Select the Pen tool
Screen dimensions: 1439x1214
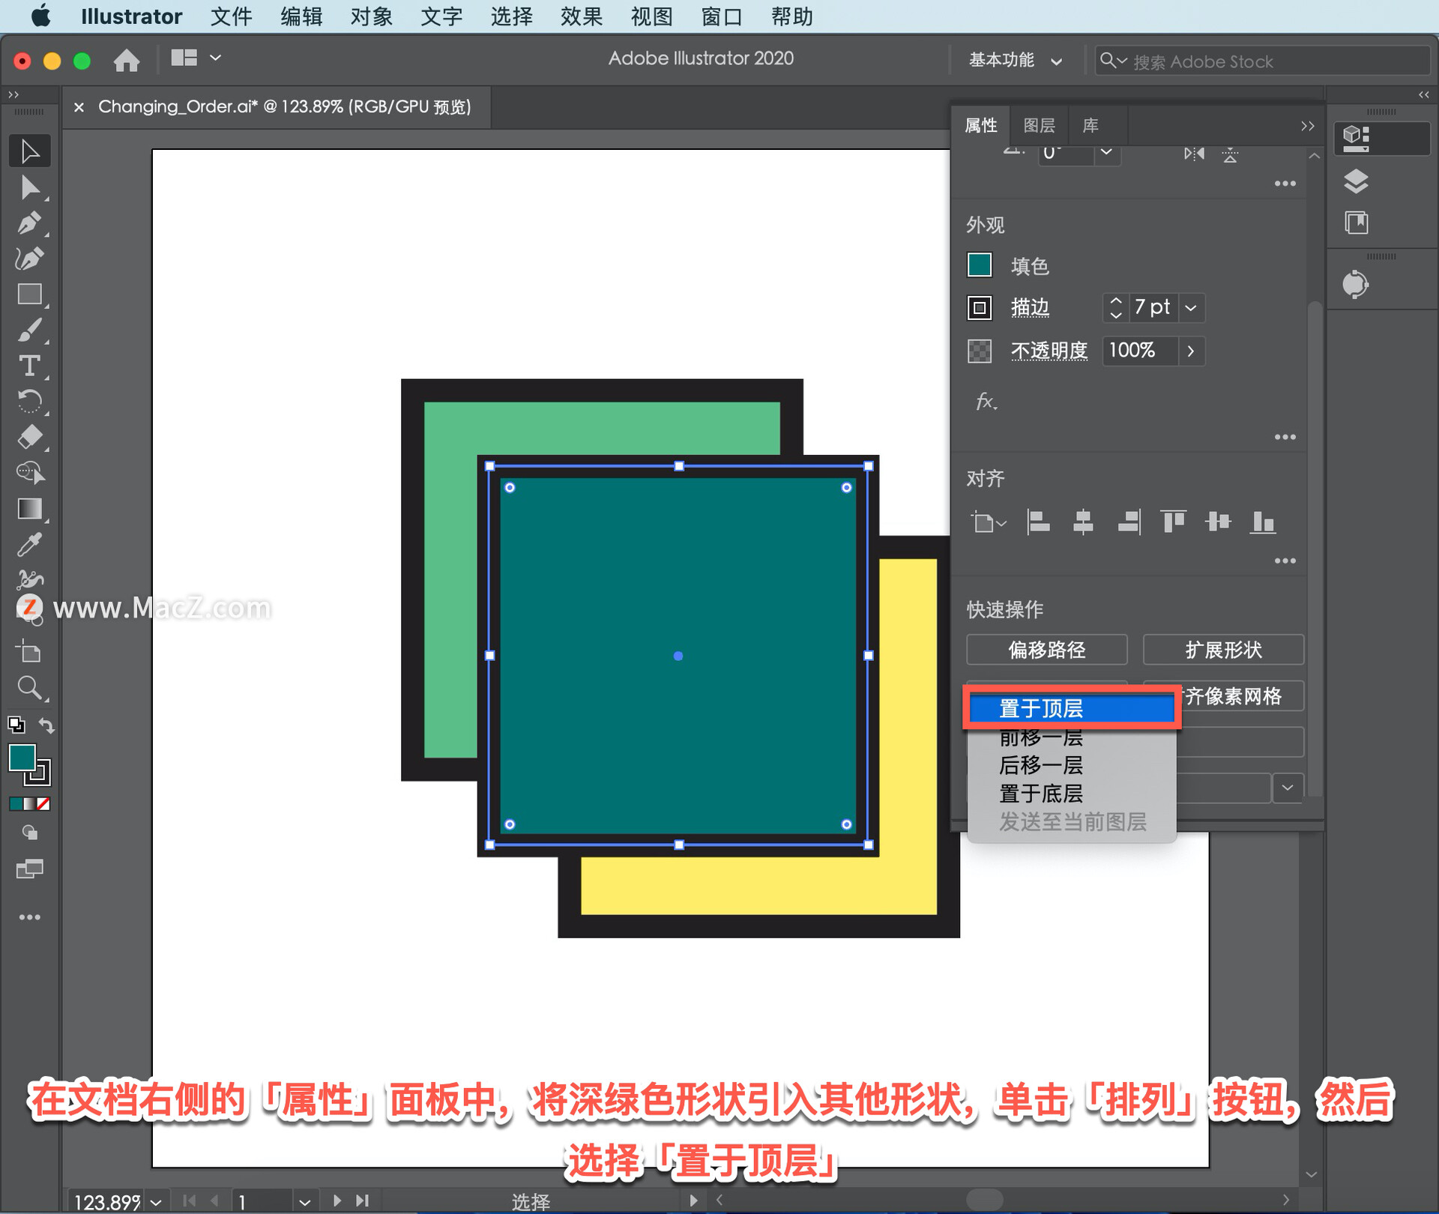click(x=30, y=223)
